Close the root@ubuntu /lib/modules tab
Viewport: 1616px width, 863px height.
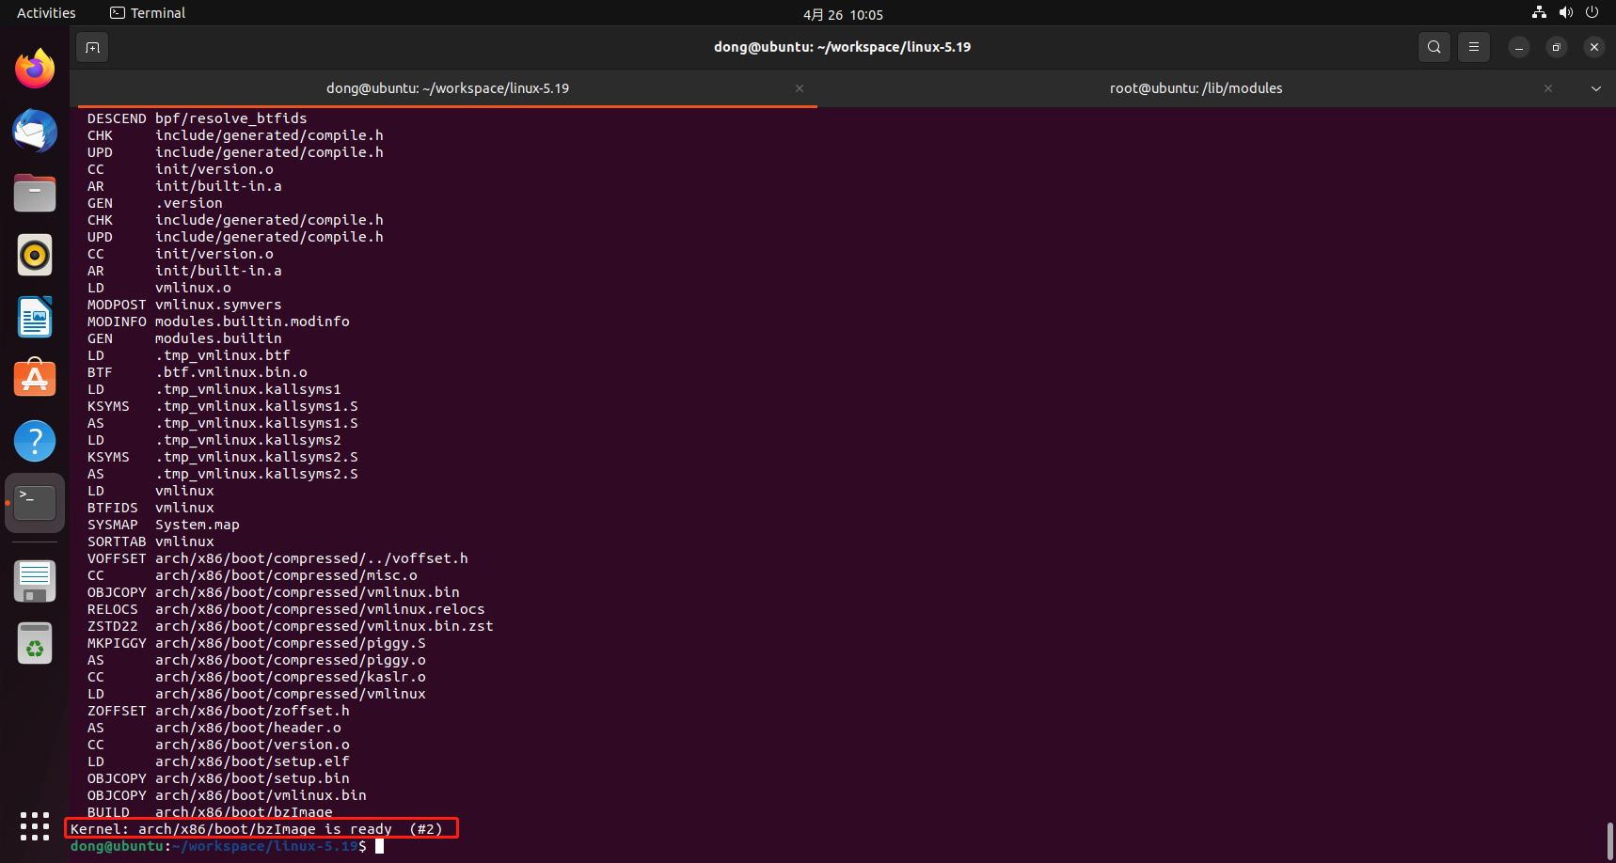coord(1548,88)
